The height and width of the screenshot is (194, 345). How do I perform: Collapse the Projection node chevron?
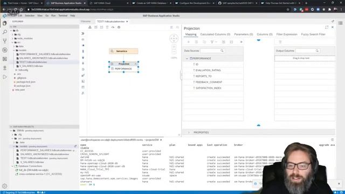pyautogui.click(x=135, y=64)
